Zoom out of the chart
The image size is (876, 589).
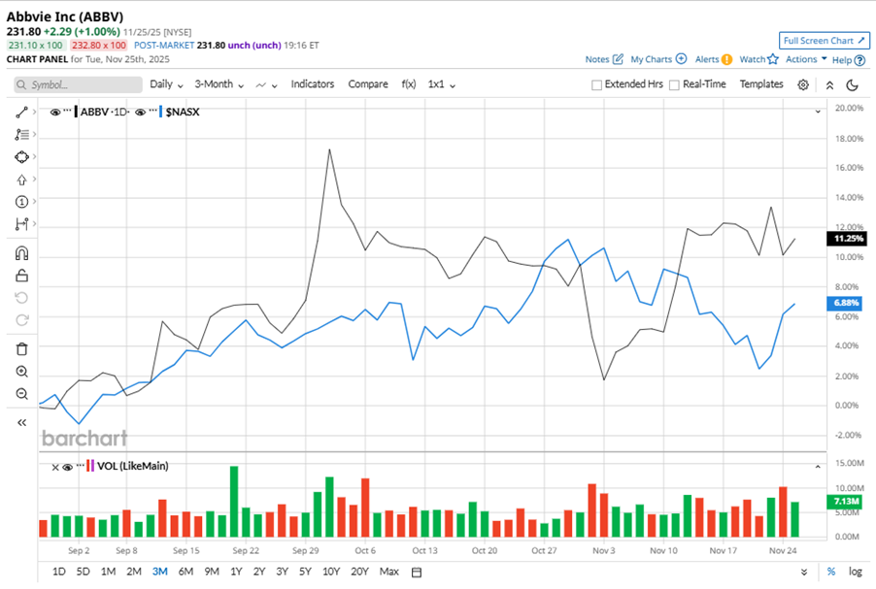21,394
